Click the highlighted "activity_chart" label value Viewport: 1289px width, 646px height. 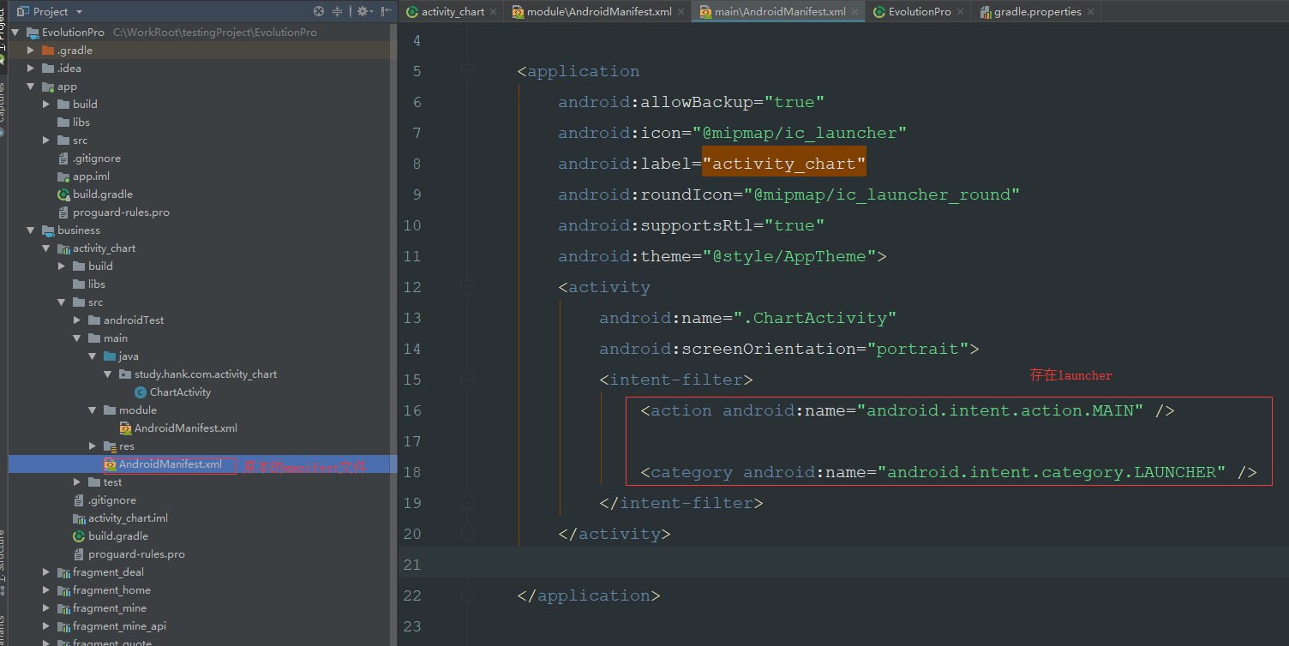(783, 164)
